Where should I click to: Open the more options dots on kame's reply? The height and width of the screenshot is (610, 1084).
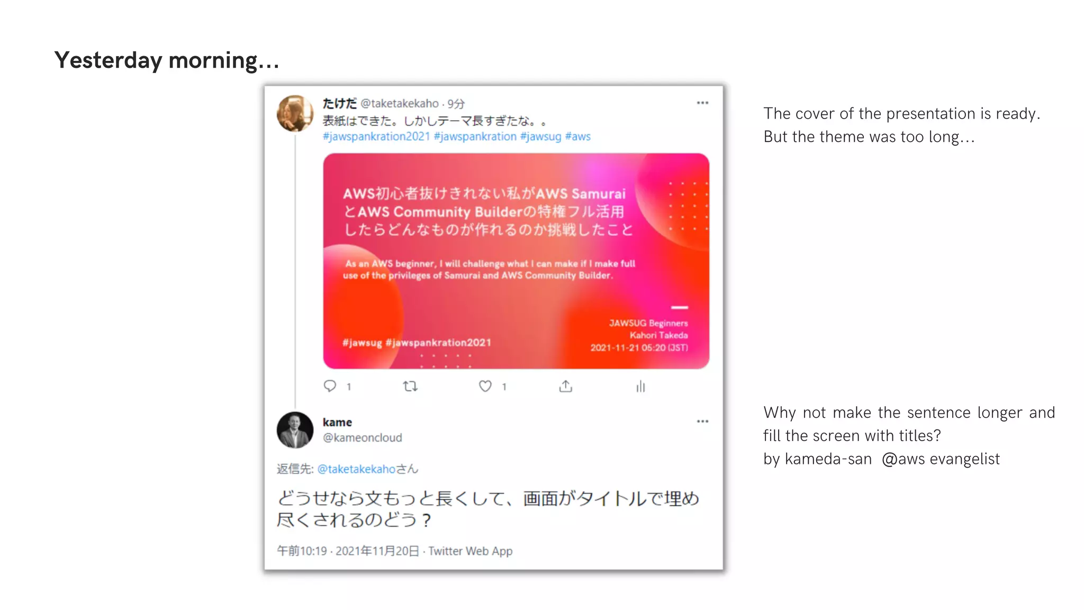[702, 421]
